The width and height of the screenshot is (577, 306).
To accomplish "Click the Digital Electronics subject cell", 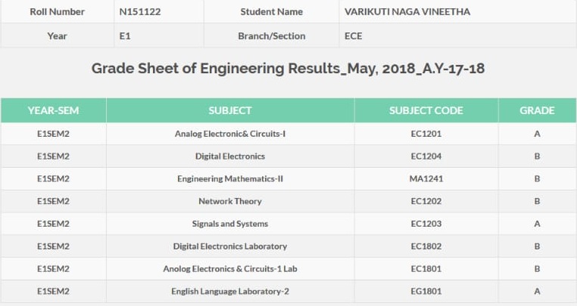I will tap(230, 156).
